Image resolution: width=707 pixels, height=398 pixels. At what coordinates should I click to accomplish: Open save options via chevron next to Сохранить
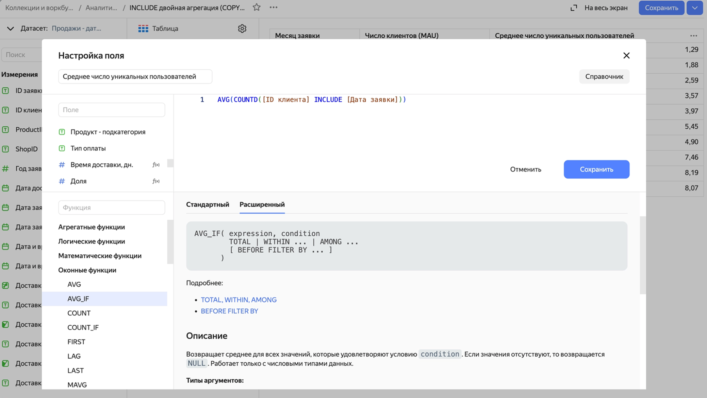(694, 7)
